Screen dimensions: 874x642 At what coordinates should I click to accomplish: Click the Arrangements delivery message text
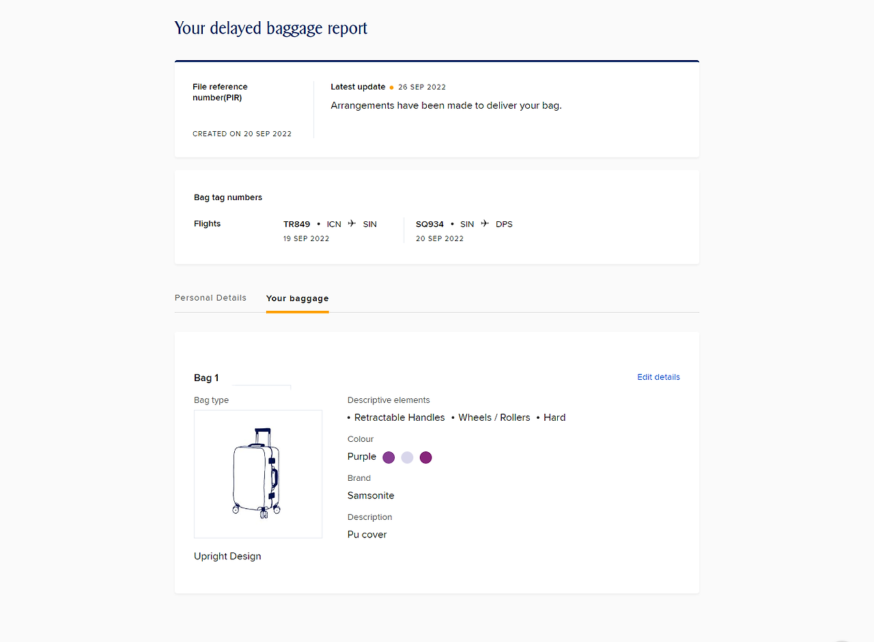point(446,105)
